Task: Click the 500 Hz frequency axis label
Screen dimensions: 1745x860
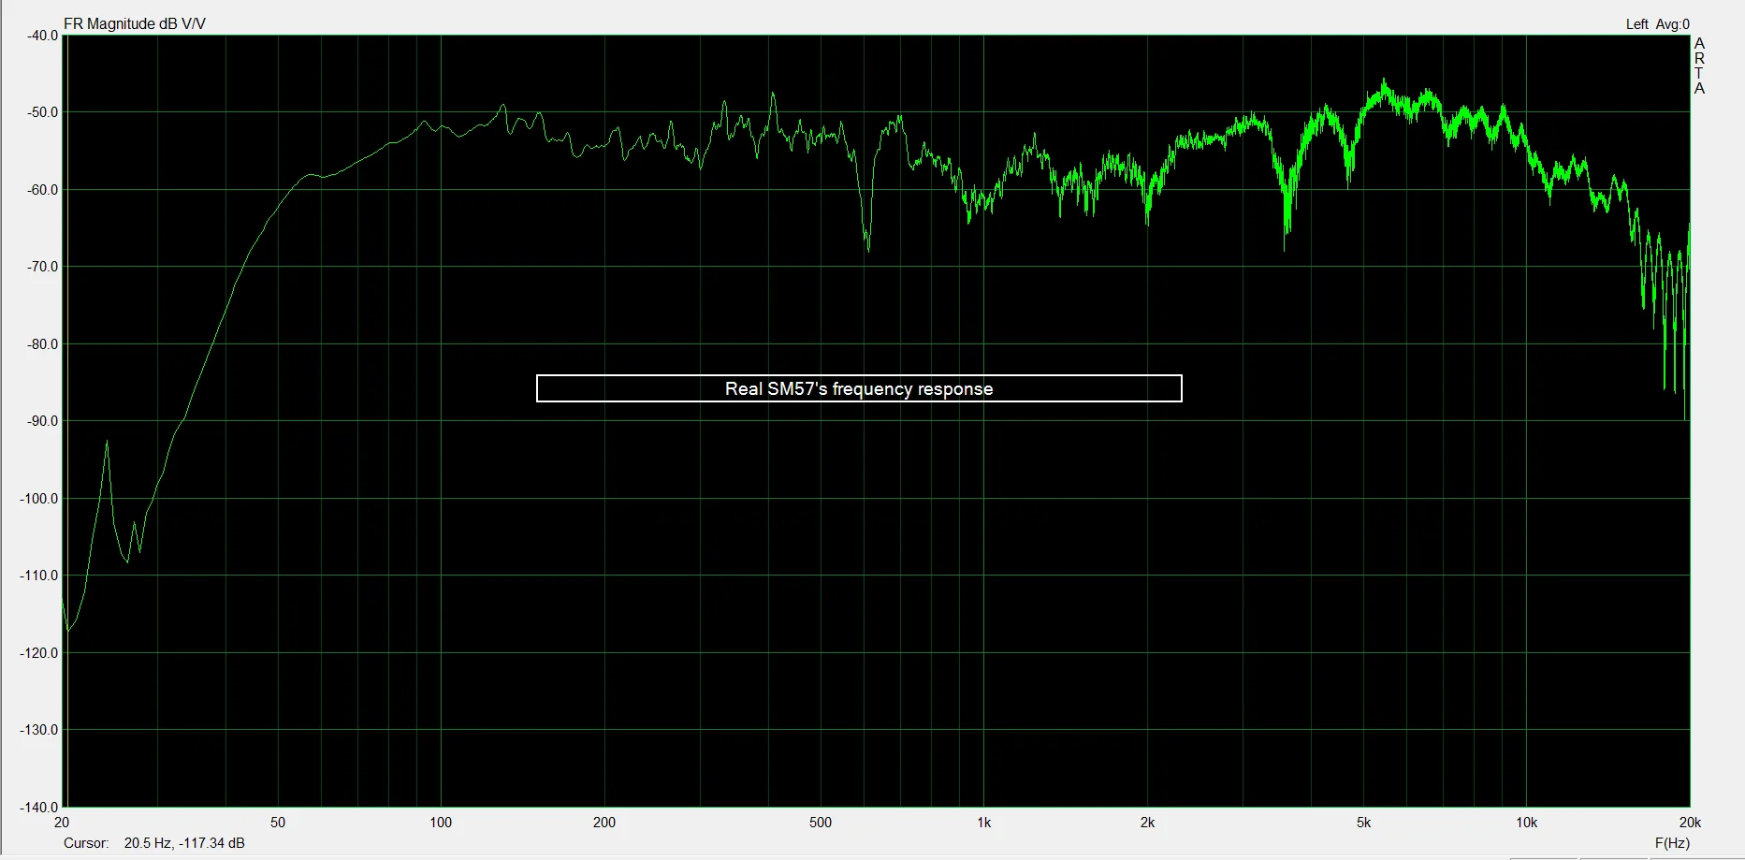Action: pos(821,823)
